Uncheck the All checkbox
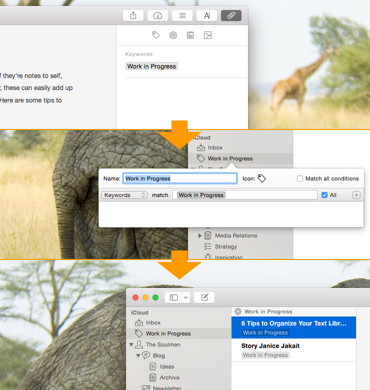This screenshot has height=390, width=370. click(x=324, y=195)
